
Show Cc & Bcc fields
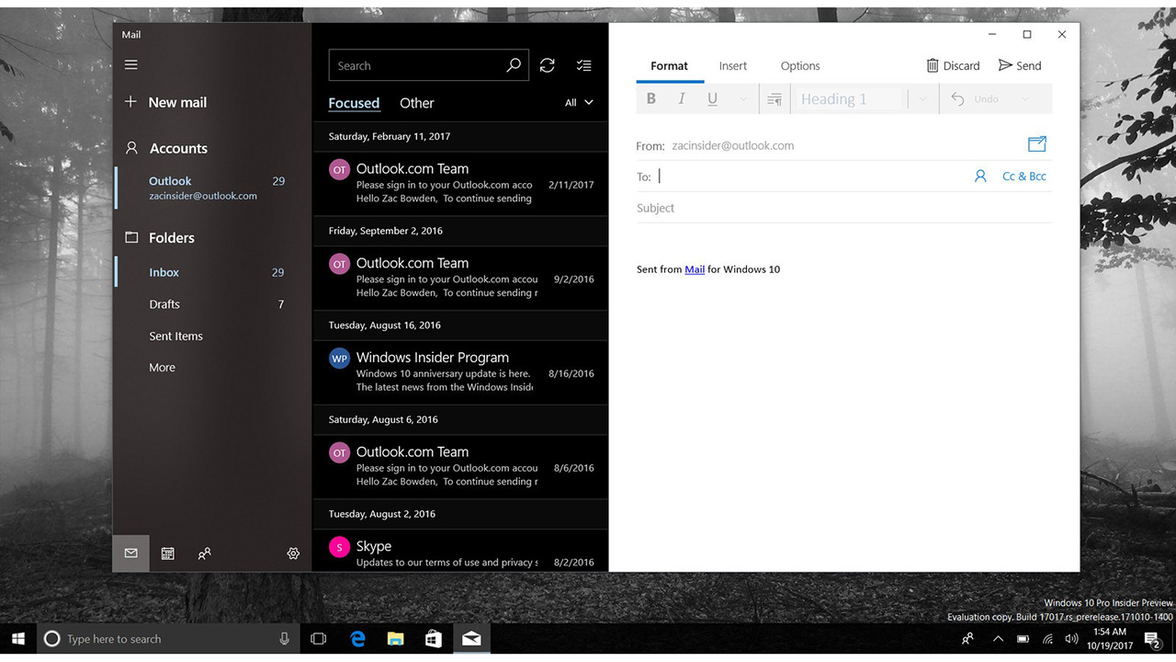(x=1024, y=176)
